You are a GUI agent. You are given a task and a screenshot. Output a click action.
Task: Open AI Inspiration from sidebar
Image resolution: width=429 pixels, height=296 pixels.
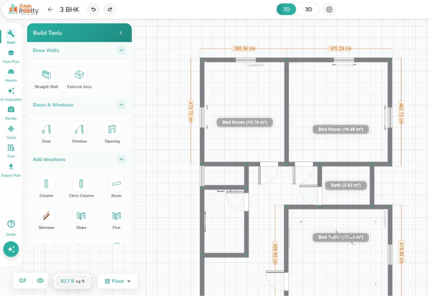point(11,94)
